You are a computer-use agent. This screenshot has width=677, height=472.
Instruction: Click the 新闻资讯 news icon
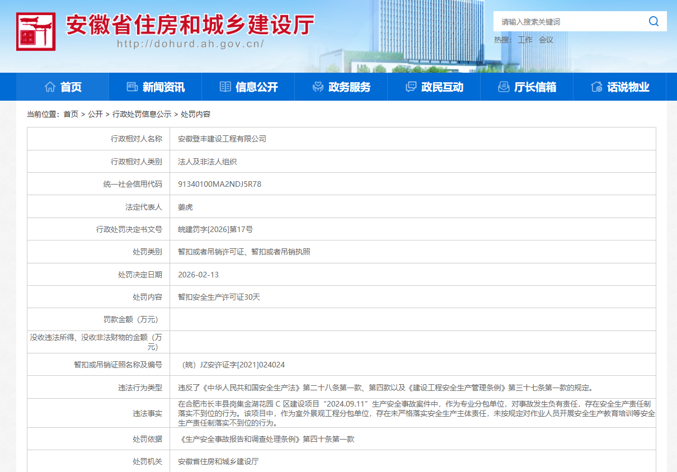point(132,87)
